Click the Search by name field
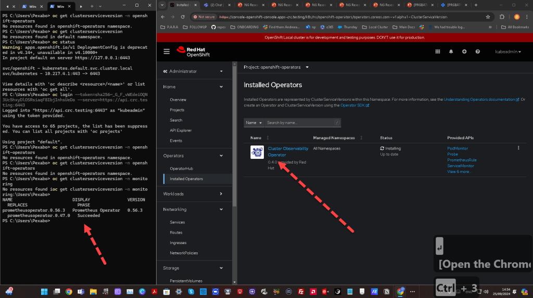Screen dimensions: 533x298 (302, 123)
